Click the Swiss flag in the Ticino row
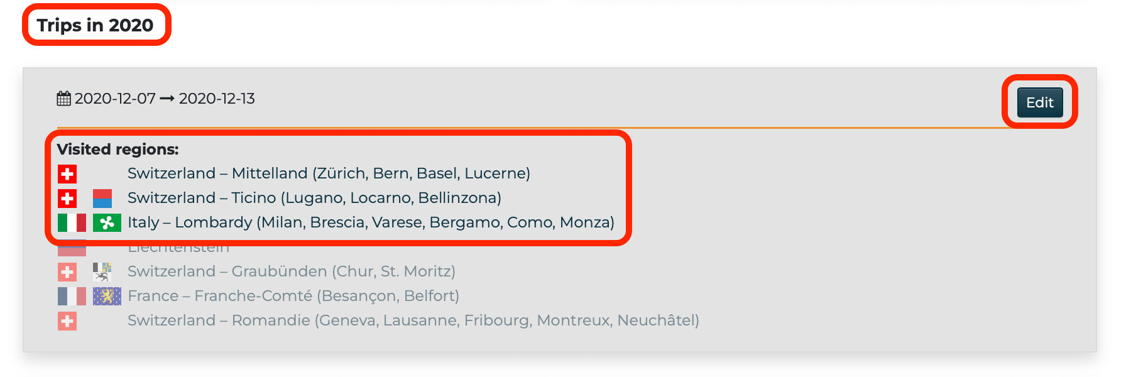Image resolution: width=1131 pixels, height=377 pixels. pos(67,199)
